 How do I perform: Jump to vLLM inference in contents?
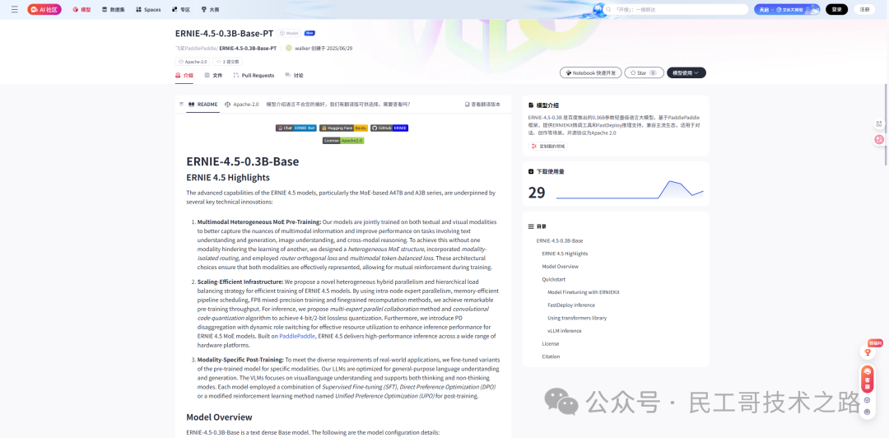tap(565, 331)
